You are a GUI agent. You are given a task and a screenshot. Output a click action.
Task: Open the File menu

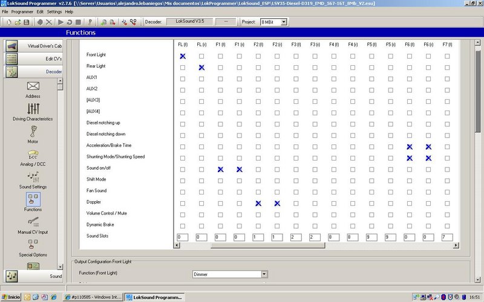(x=5, y=11)
